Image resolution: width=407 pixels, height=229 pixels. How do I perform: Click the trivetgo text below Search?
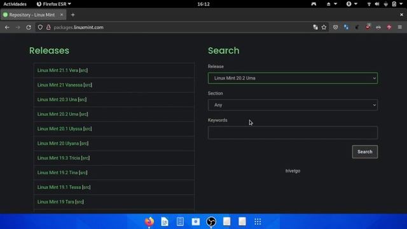pos(293,171)
